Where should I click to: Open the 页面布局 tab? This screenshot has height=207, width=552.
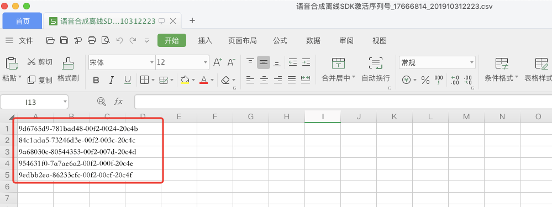242,41
